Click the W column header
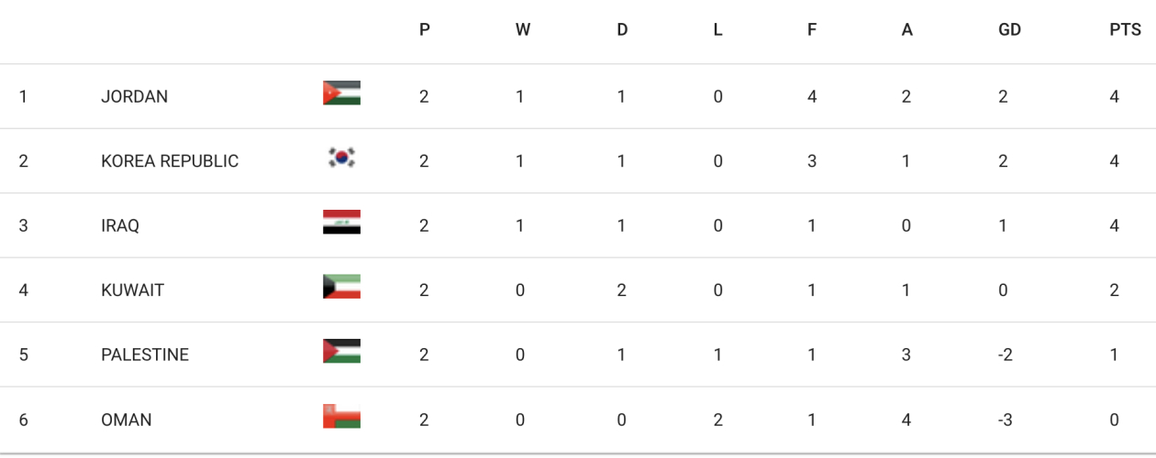 pyautogui.click(x=523, y=30)
